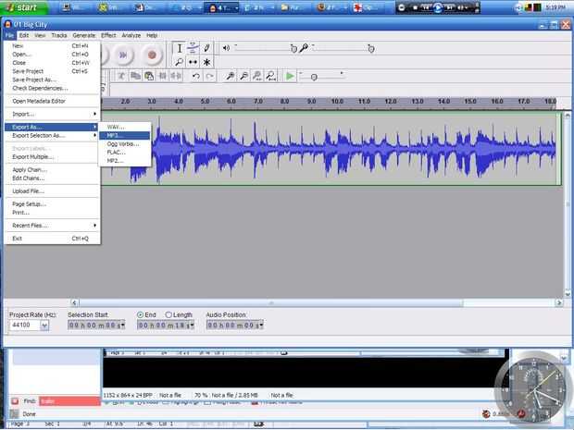
Task: Choose Ogg Vorbis export format
Action: coord(122,143)
